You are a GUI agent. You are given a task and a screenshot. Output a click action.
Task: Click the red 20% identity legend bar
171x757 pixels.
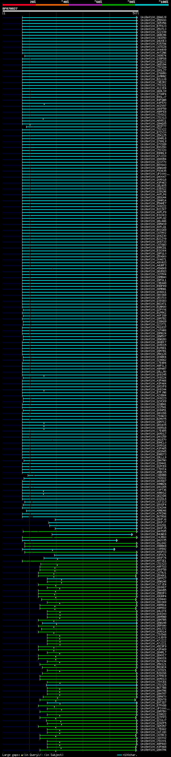19,5
